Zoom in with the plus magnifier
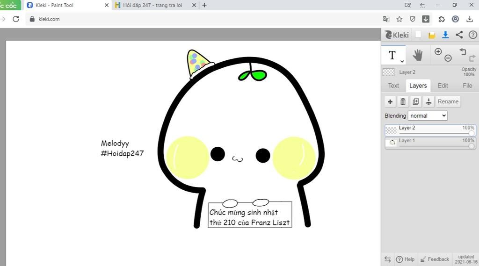The image size is (479, 266). click(x=438, y=51)
